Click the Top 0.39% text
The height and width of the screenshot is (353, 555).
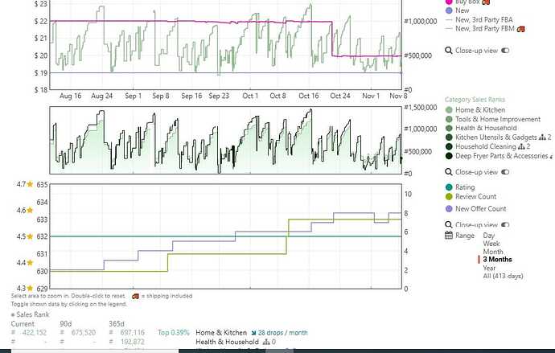[x=174, y=333]
